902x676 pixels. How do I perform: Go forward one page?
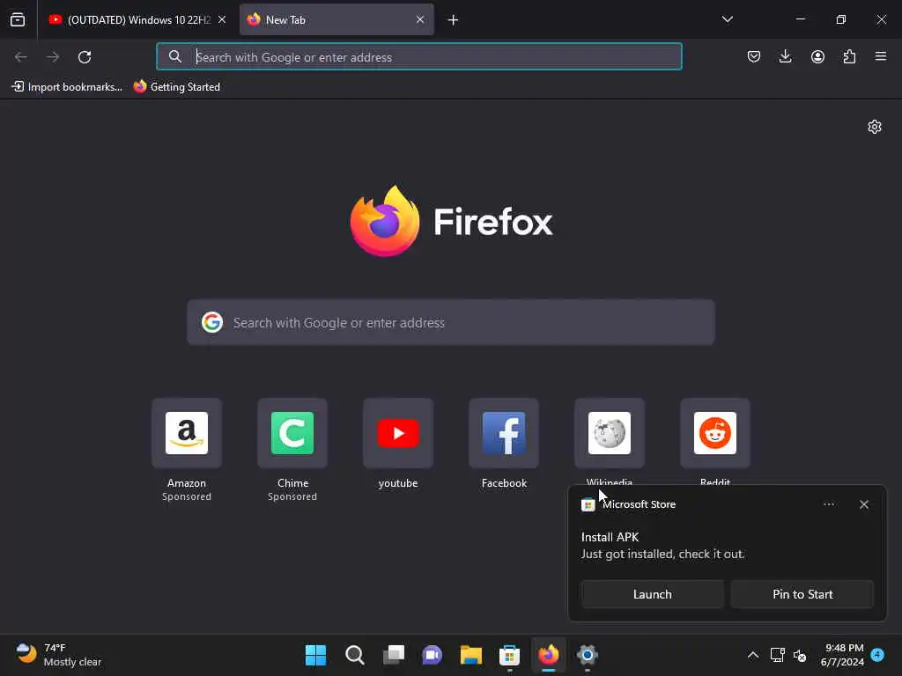53,57
